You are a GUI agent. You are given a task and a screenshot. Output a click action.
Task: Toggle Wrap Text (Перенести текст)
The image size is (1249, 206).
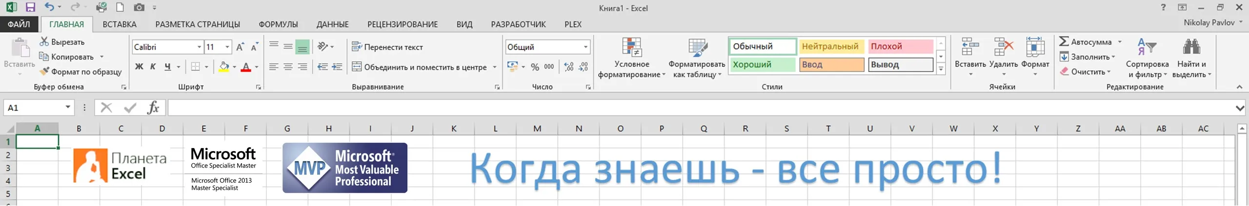click(x=387, y=47)
